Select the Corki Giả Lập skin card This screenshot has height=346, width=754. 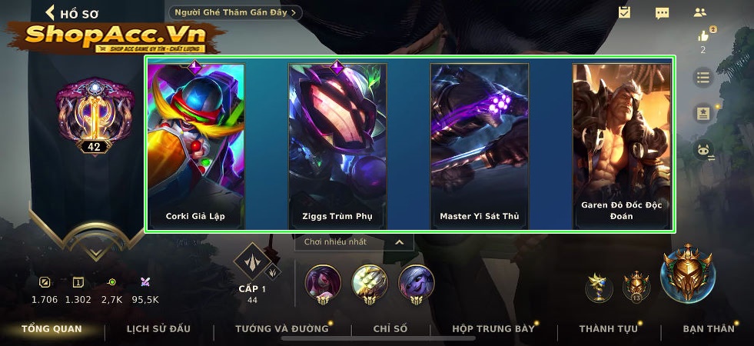click(196, 146)
